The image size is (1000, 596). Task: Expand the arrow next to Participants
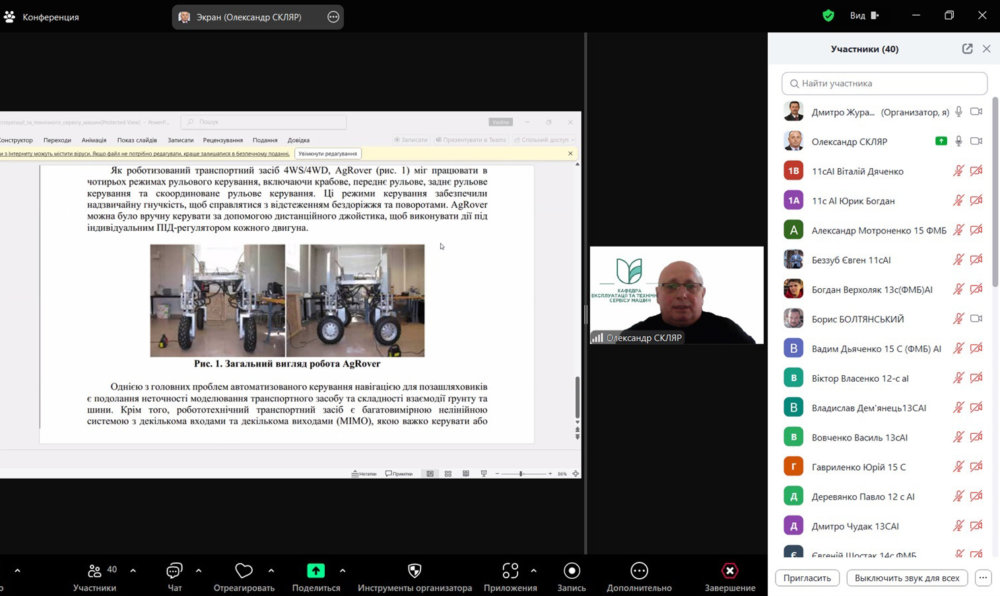click(133, 571)
